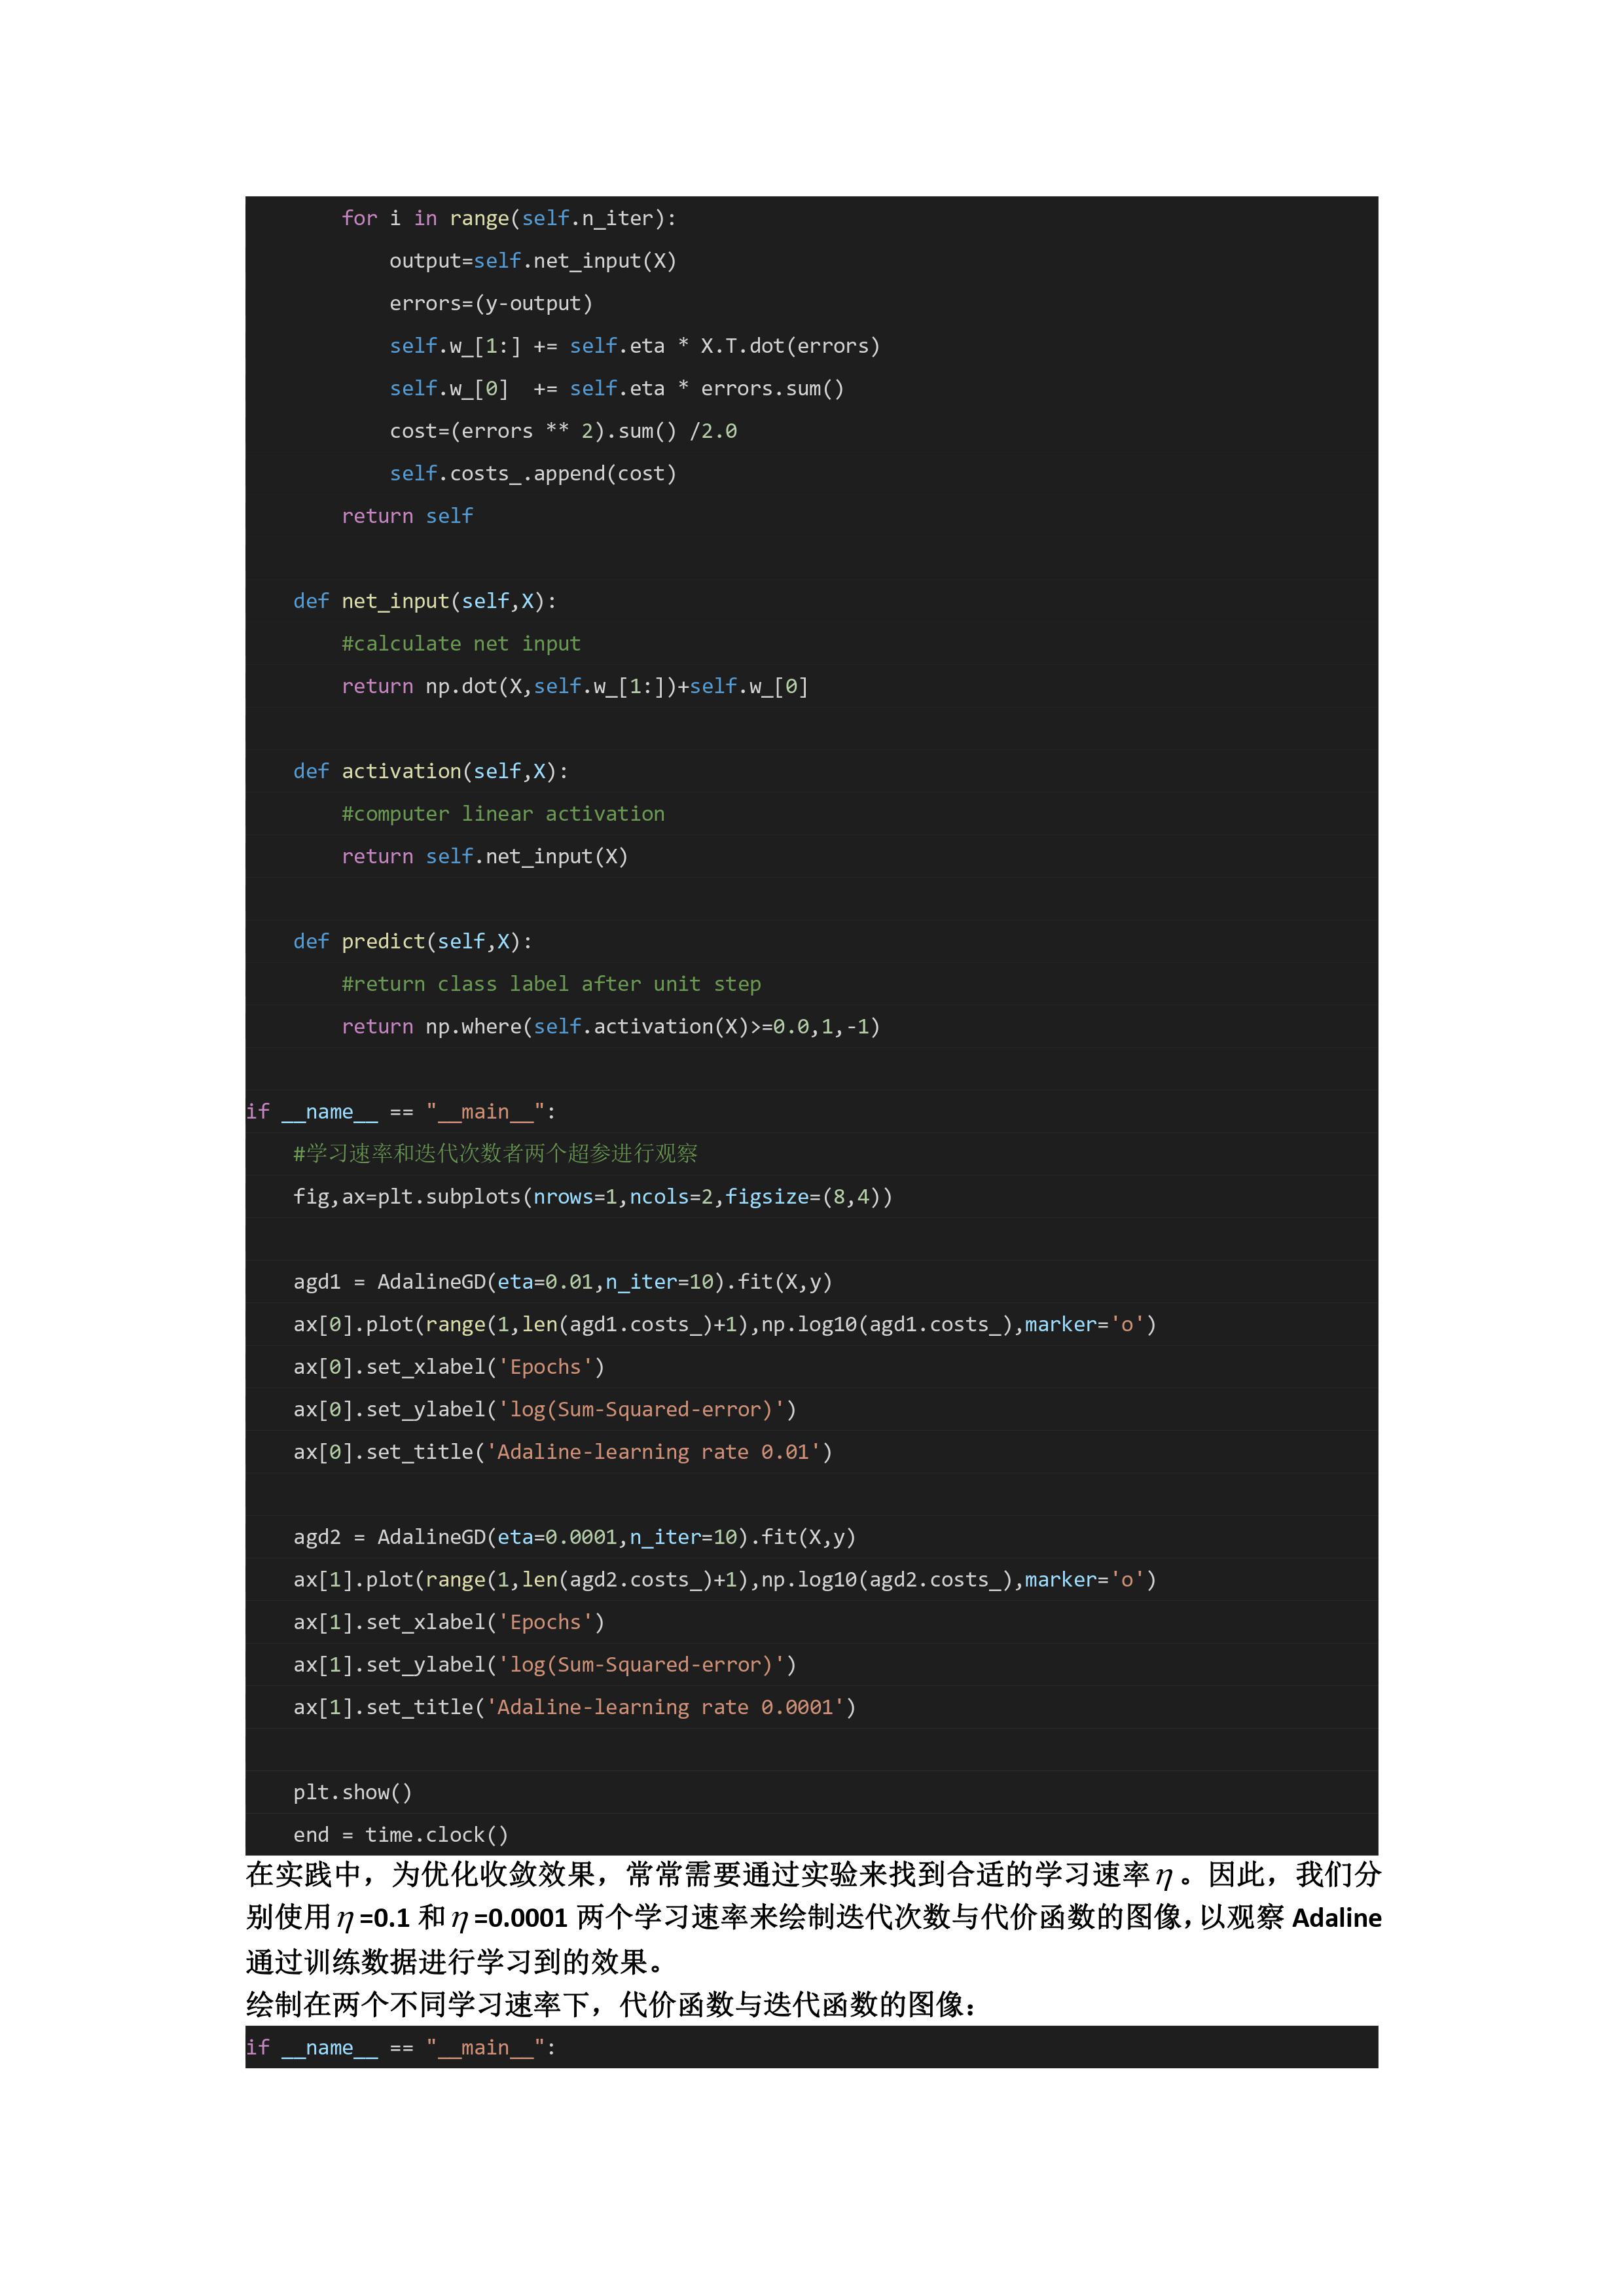Image resolution: width=1624 pixels, height=2296 pixels.
Task: Click the 'def activation(self,X):' definition
Action: click(430, 771)
